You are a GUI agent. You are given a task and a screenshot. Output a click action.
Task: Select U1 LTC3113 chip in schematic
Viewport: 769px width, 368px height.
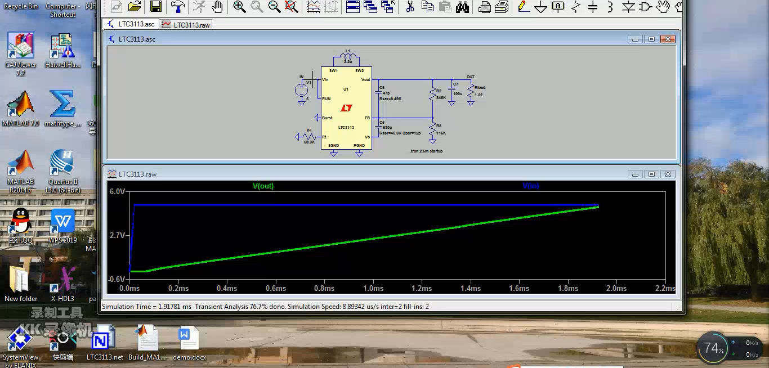tap(346, 107)
